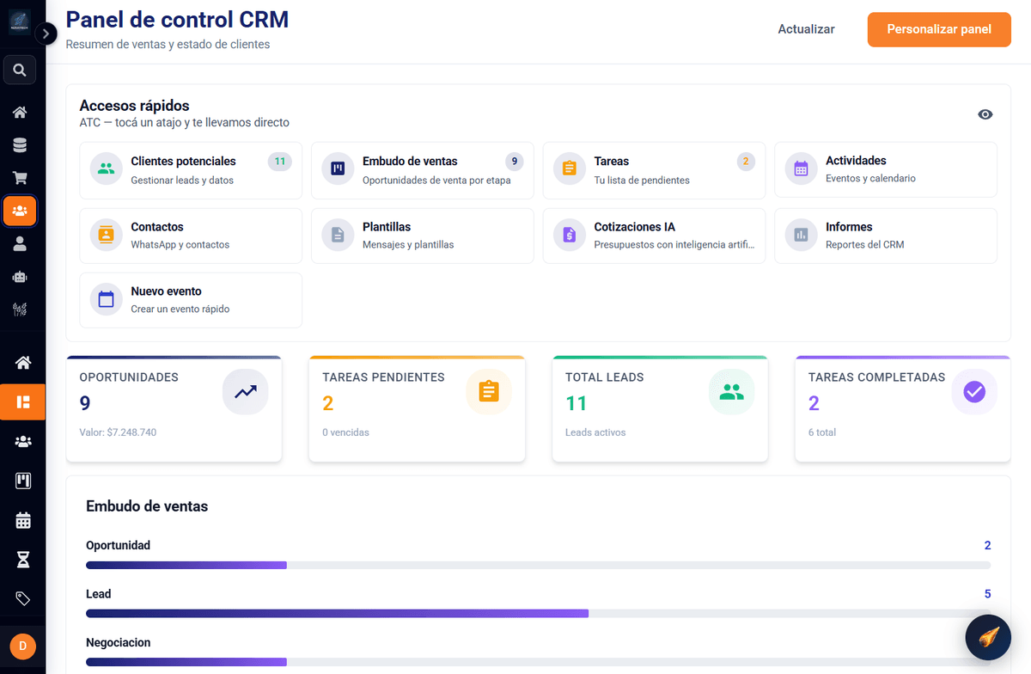The width and height of the screenshot is (1031, 674).
Task: Toggle Accesos rápidos visibility eye icon
Action: click(x=985, y=114)
